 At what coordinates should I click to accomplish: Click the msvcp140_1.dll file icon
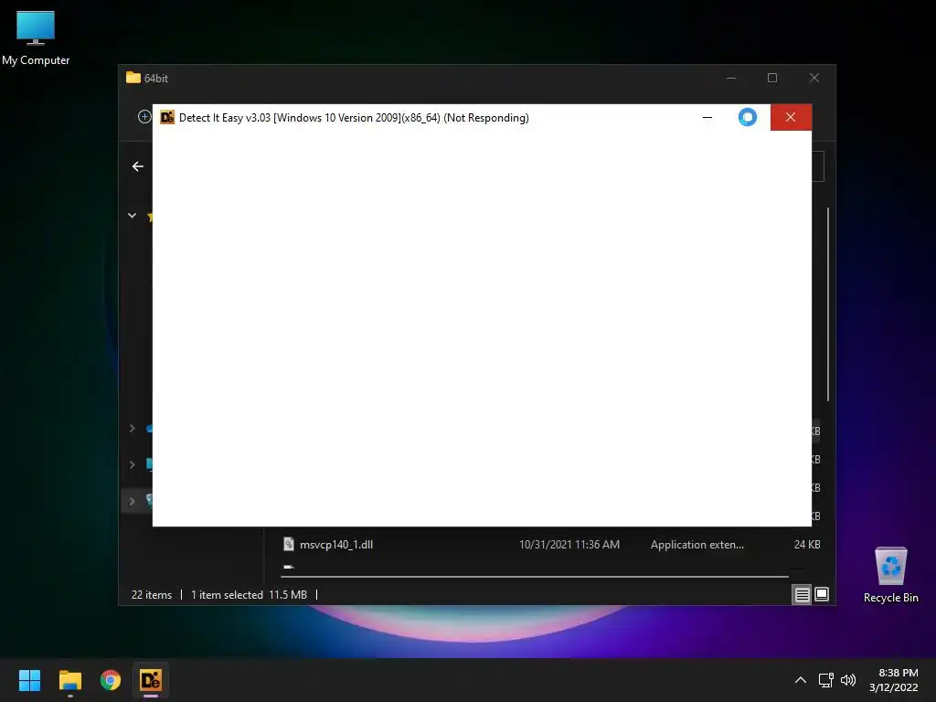[288, 544]
